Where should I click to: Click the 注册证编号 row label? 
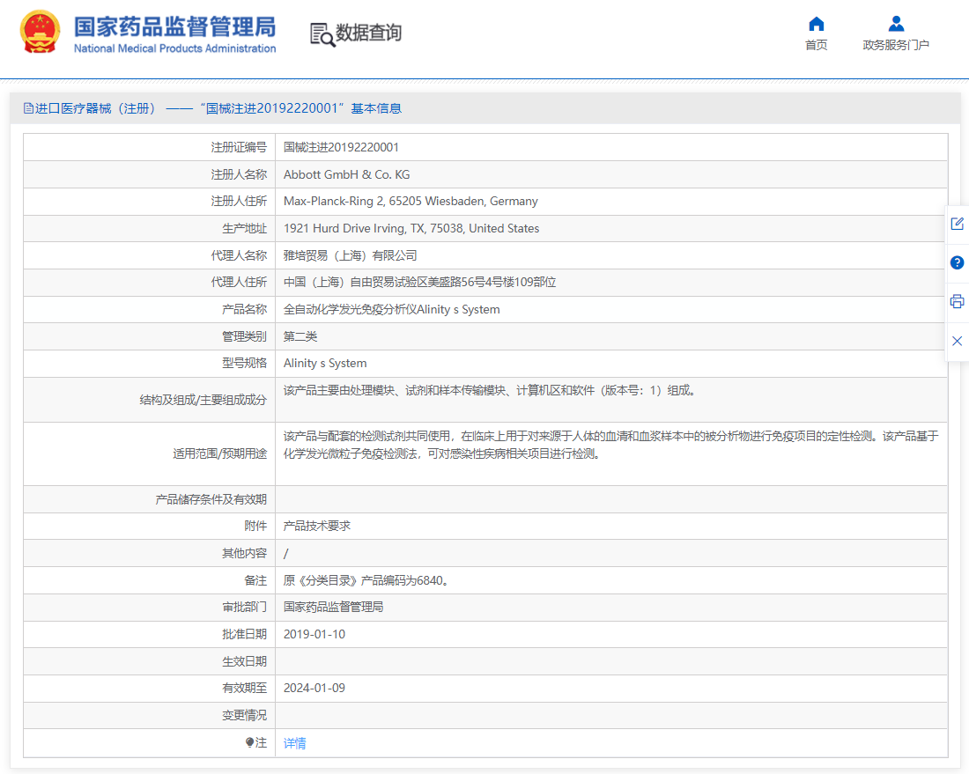point(239,147)
